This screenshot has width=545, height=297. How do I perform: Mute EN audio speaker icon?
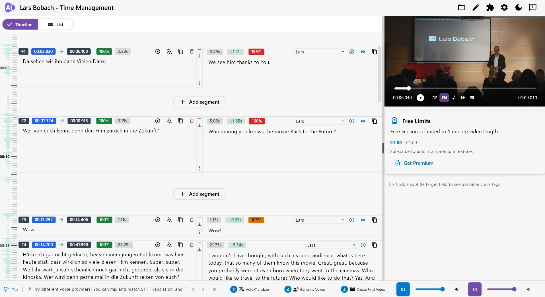point(528,289)
